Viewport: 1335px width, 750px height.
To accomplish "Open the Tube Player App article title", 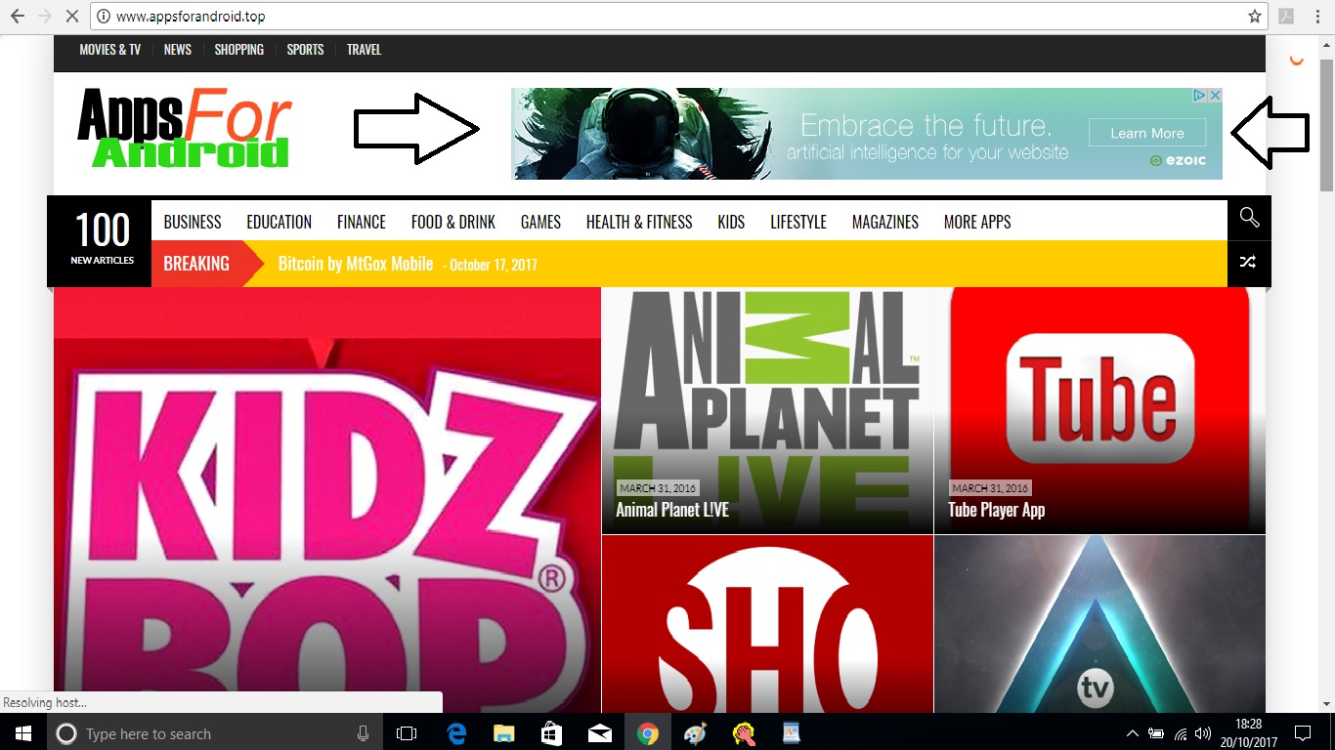I will tap(996, 510).
